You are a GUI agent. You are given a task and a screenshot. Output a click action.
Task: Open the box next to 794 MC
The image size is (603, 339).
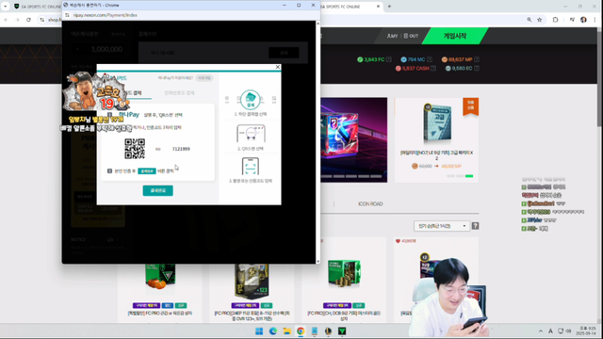430,59
